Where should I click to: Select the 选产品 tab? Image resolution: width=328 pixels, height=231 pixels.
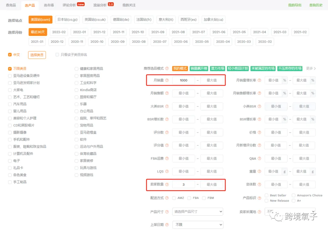(30, 5)
